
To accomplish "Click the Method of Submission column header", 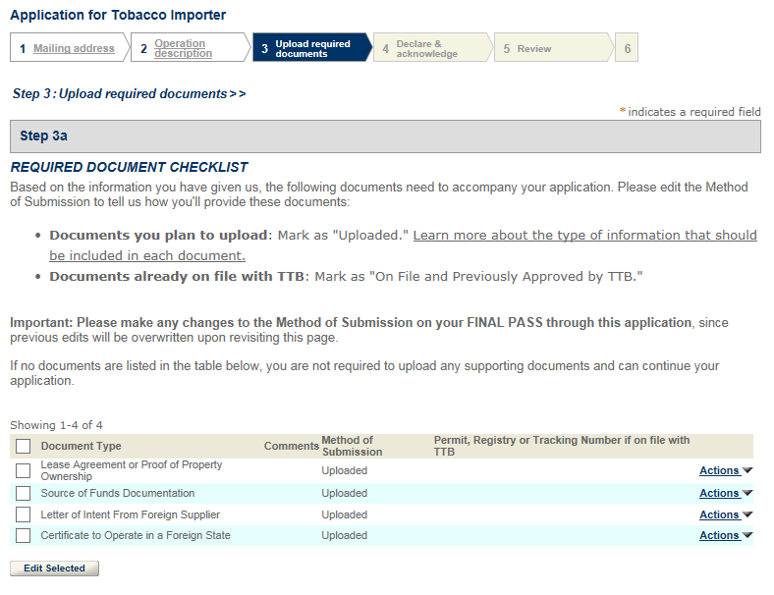I will coord(352,447).
